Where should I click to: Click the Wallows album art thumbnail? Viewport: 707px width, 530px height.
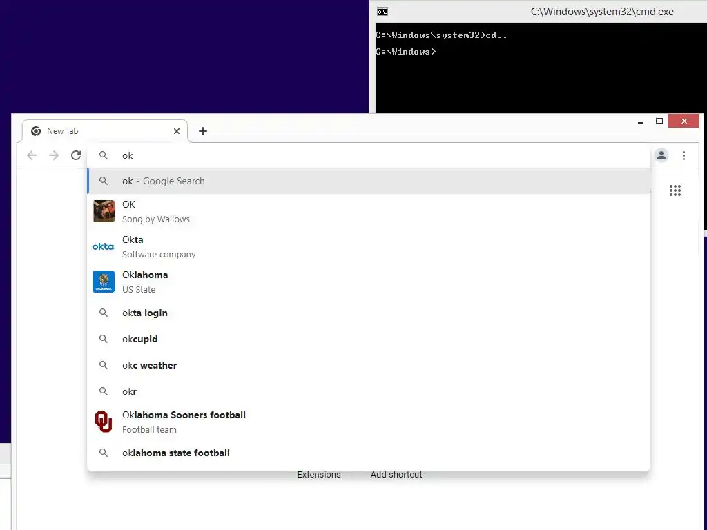[104, 211]
